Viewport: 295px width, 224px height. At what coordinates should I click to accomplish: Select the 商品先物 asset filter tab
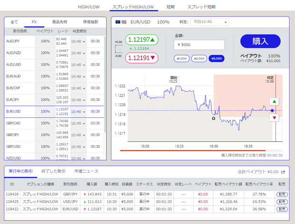(59, 22)
